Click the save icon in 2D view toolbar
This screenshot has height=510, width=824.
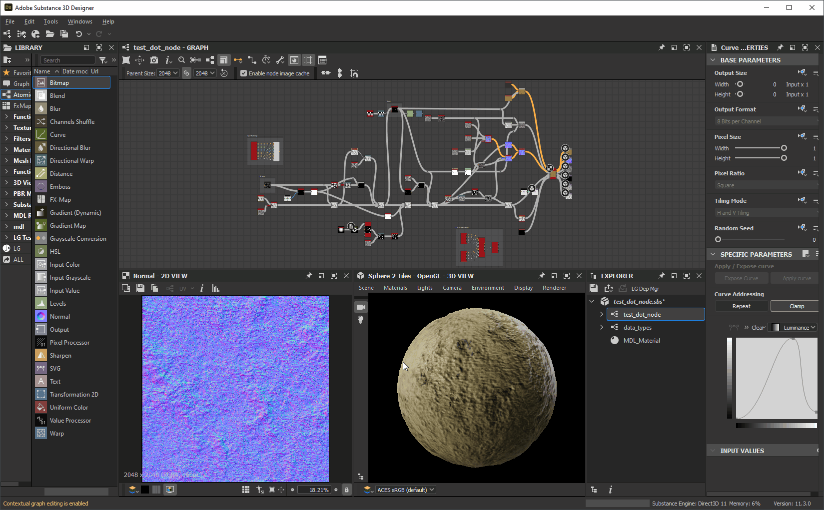click(x=140, y=288)
